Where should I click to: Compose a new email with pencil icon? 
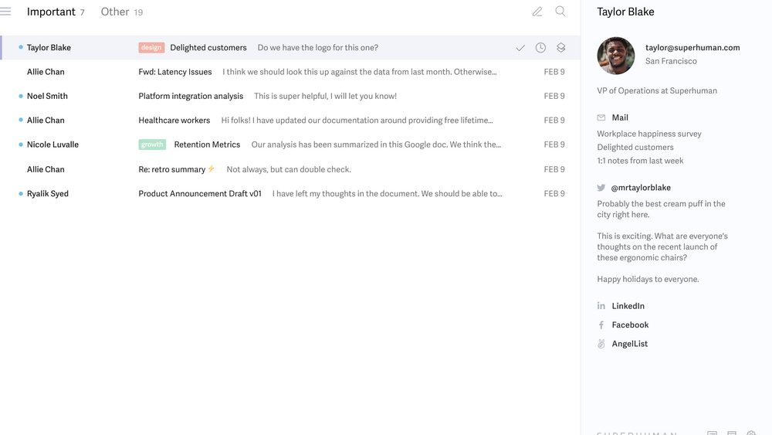coord(537,12)
